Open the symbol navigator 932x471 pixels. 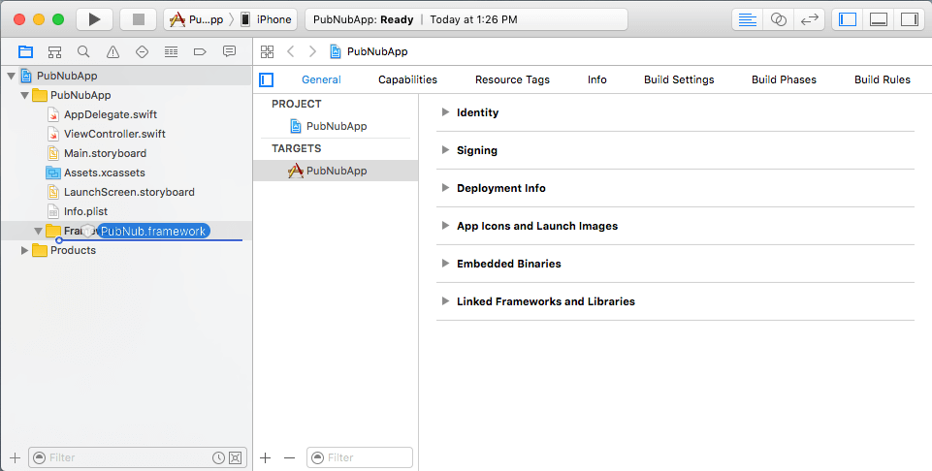click(54, 51)
